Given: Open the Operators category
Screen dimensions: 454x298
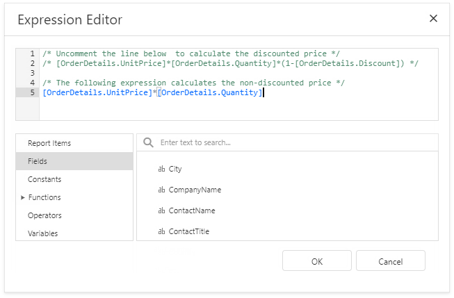Looking at the screenshot, I should [x=44, y=215].
